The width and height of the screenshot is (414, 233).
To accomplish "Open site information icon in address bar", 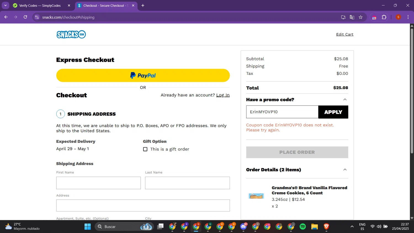I will coord(37,17).
